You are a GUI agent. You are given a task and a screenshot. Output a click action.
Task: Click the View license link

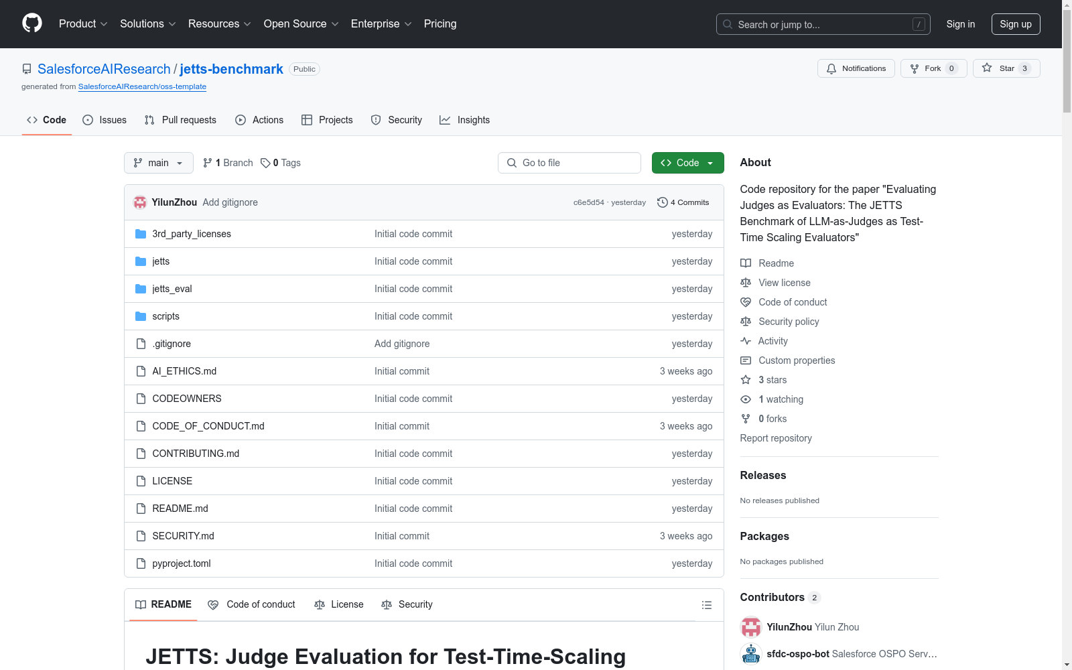point(785,283)
